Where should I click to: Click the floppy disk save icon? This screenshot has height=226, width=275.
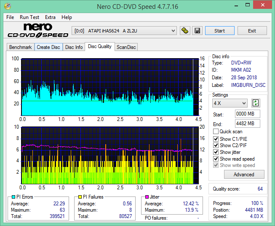coord(198,31)
